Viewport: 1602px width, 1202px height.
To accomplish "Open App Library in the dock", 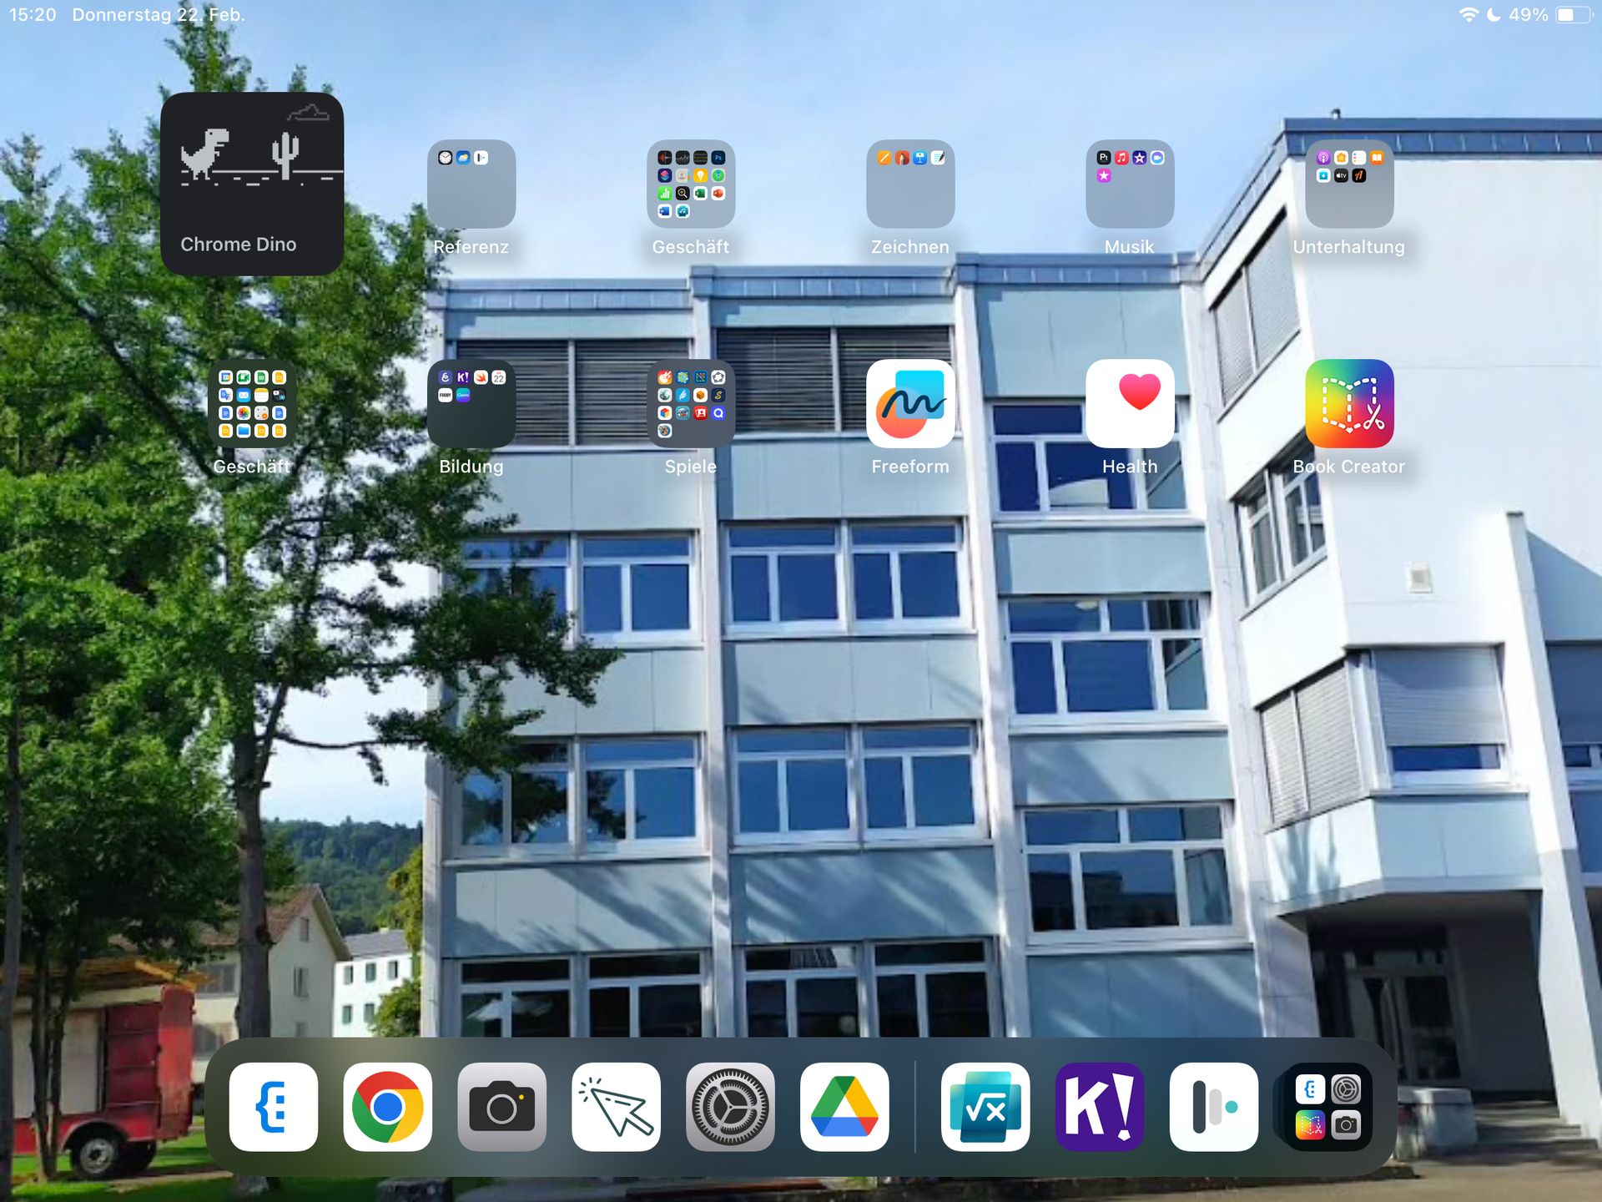I will pos(1327,1107).
